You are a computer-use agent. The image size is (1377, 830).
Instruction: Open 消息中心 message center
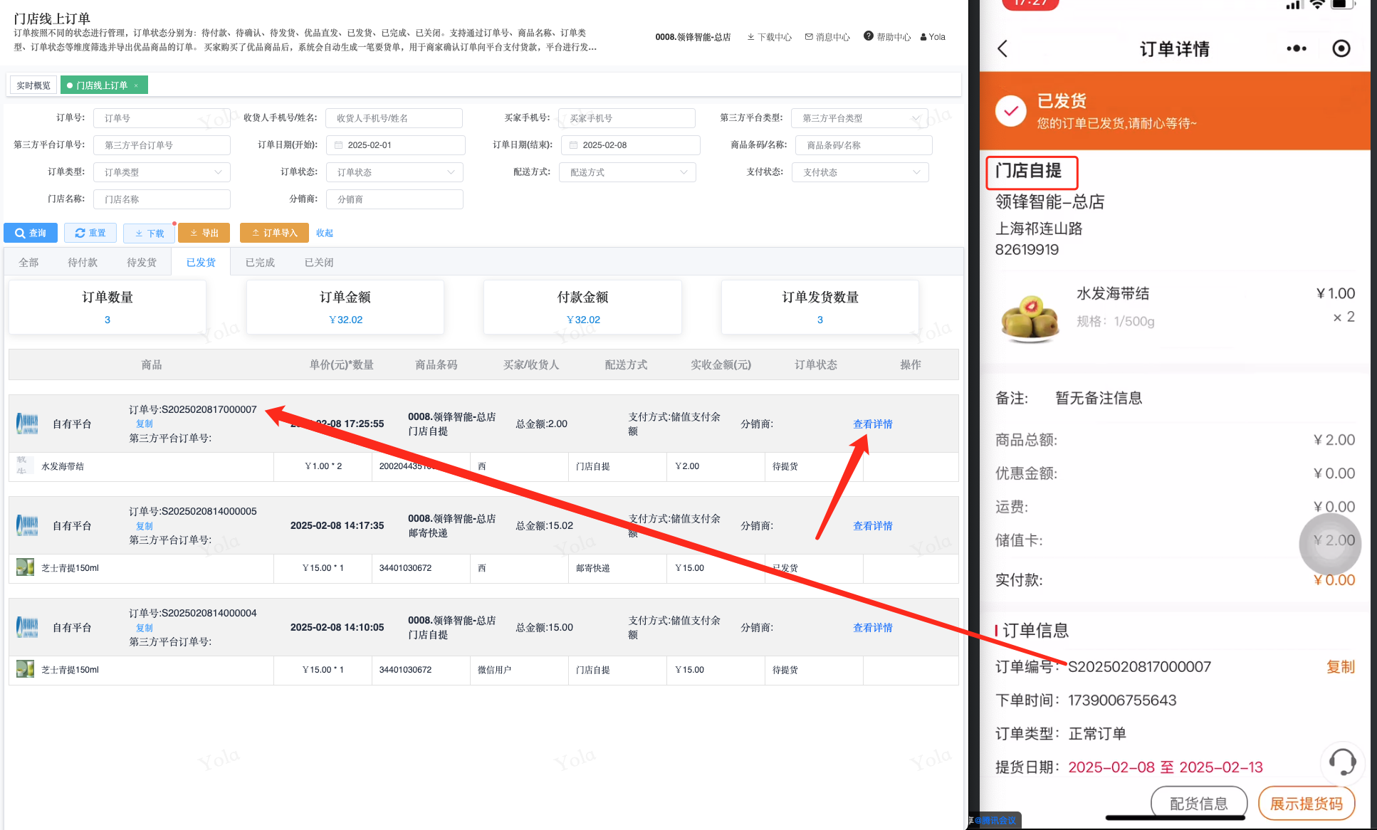(x=827, y=37)
